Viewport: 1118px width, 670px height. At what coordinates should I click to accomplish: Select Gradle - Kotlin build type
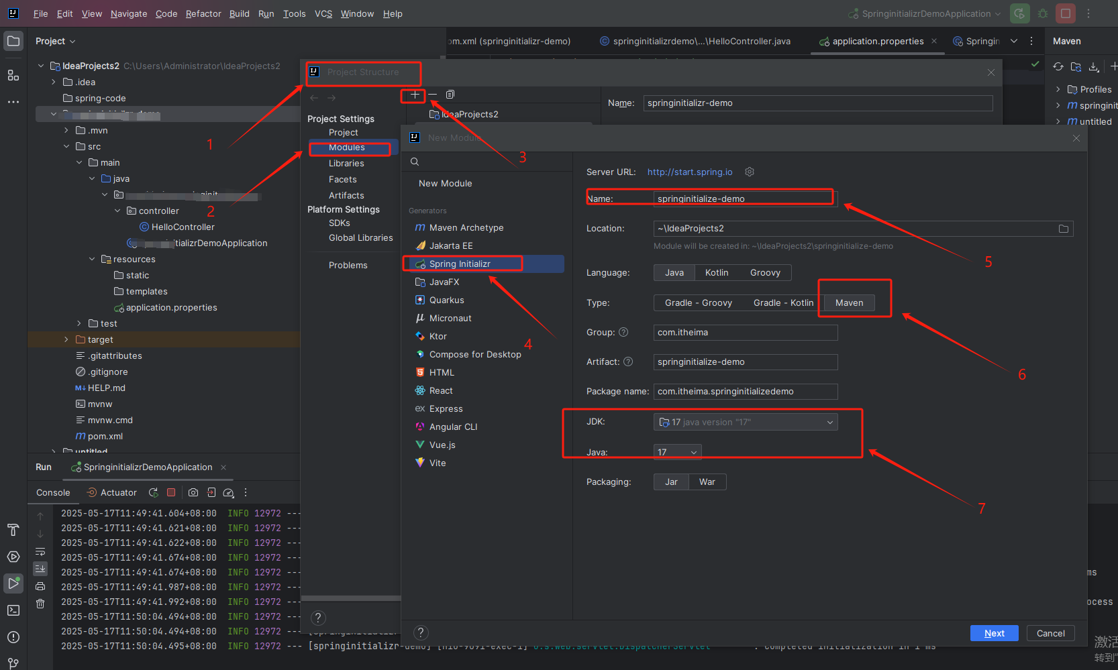[x=783, y=303]
